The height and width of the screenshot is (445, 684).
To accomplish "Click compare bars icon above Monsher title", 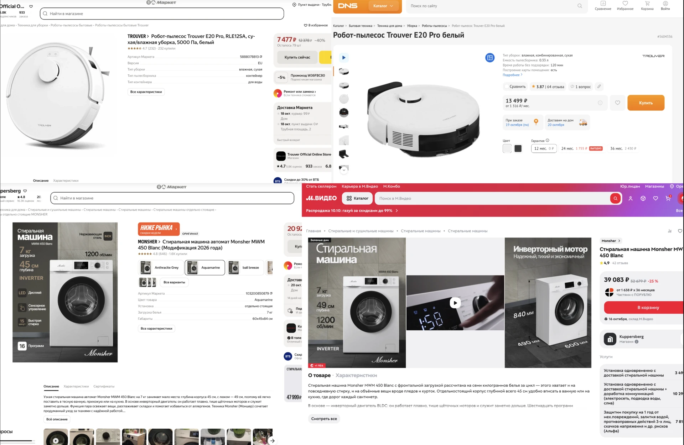I will (x=670, y=231).
